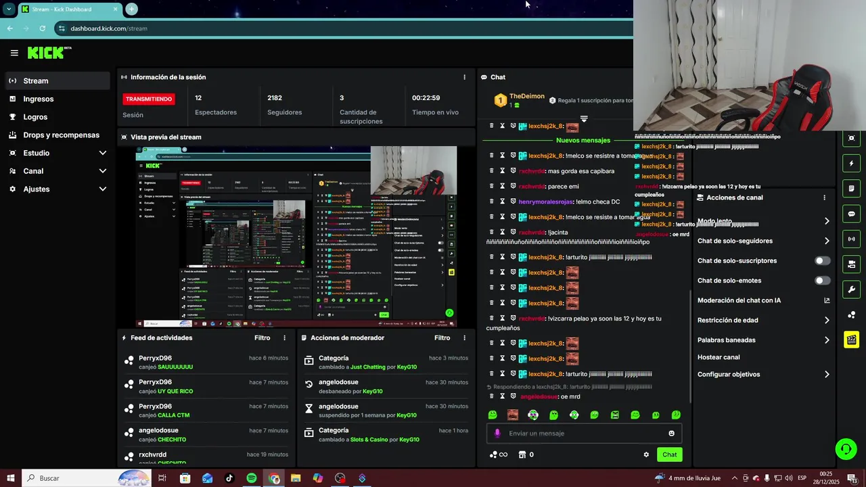Go back in browser navigation
The image size is (866, 487).
point(9,28)
